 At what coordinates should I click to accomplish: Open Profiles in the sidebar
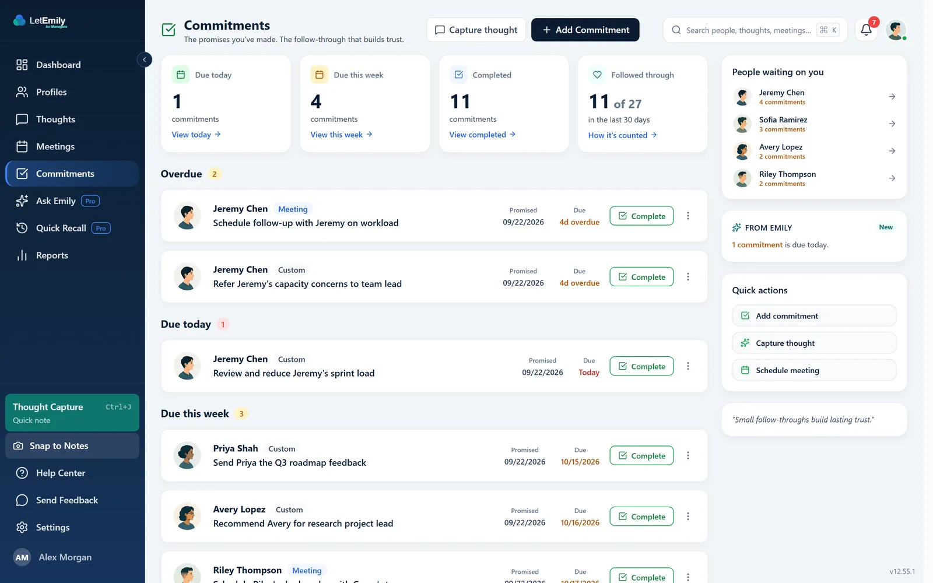[72, 92]
